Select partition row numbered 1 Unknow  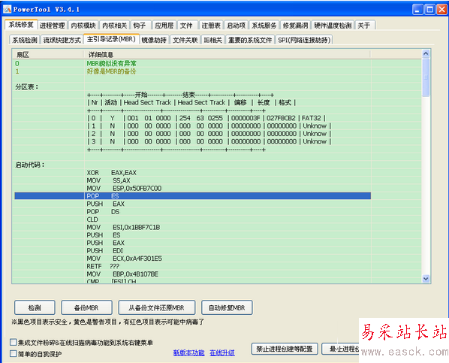(x=192, y=126)
